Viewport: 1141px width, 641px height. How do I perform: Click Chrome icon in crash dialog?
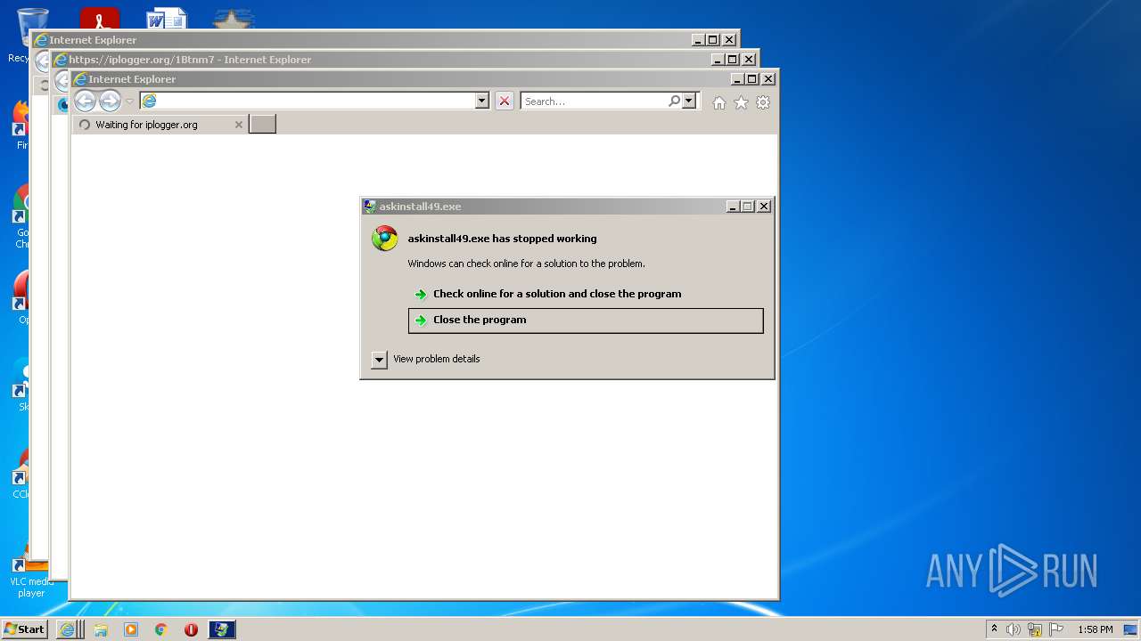click(385, 239)
